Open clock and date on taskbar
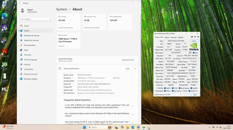The image size is (233, 130). point(227,127)
